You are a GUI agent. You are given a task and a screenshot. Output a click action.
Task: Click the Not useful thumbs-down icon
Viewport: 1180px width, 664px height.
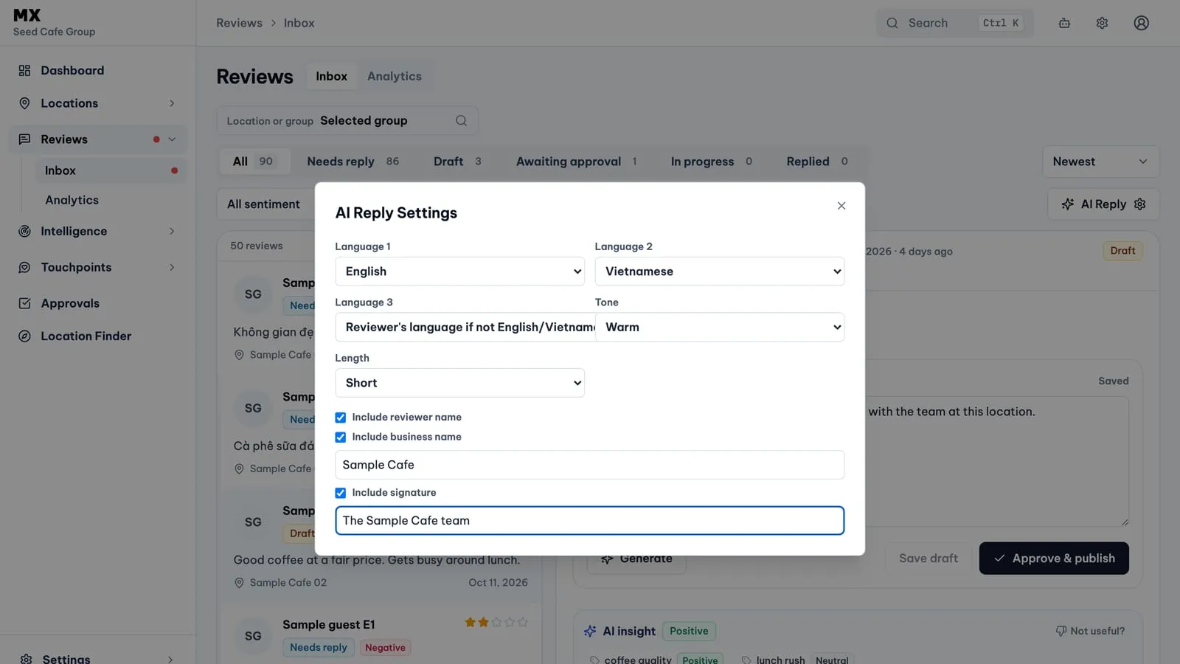tap(1061, 632)
